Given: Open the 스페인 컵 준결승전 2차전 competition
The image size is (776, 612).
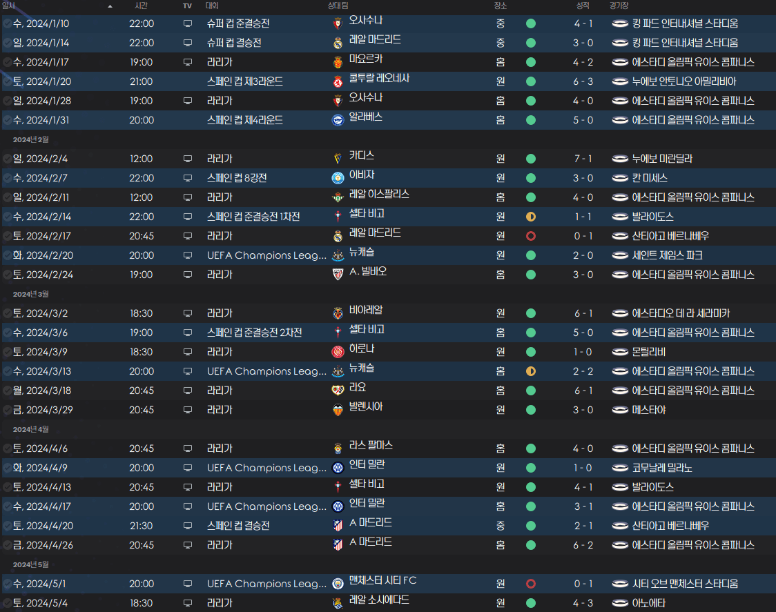Looking at the screenshot, I should [x=254, y=333].
